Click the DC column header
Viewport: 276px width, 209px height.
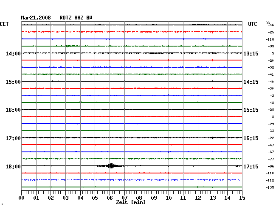(x=268, y=23)
